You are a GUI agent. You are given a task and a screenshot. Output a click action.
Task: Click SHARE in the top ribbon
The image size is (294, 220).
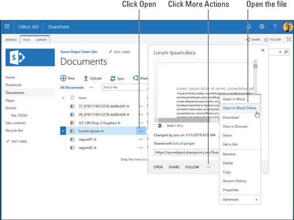(x=253, y=40)
